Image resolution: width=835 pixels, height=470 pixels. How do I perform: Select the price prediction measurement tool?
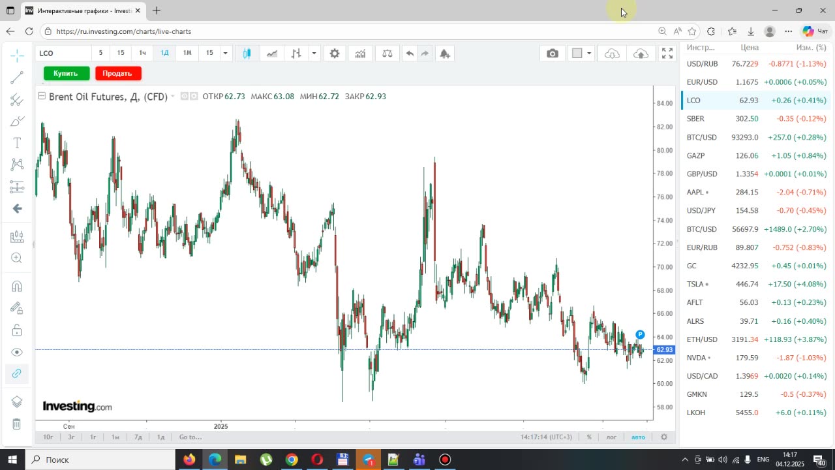tap(17, 187)
